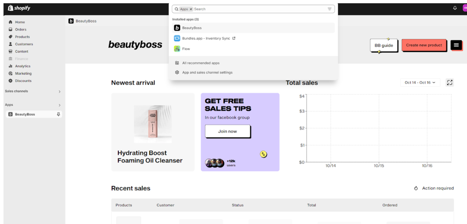The width and height of the screenshot is (467, 224).
Task: Click the notification bell icon
Action: [455, 8]
